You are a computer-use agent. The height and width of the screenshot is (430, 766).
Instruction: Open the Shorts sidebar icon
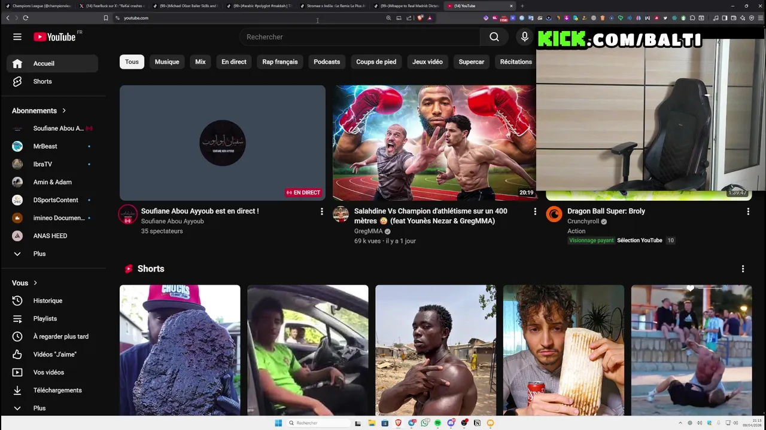[17, 81]
